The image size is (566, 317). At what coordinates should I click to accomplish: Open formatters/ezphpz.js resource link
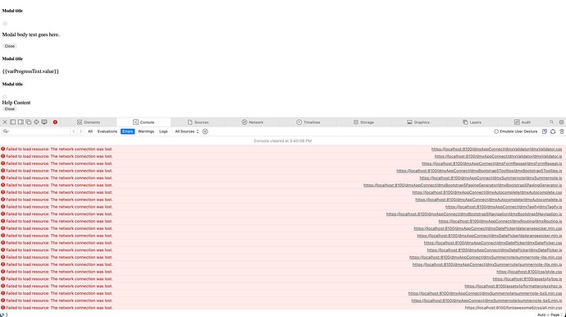point(514,286)
